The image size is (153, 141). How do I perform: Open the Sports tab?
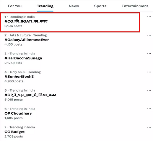coord(100,6)
